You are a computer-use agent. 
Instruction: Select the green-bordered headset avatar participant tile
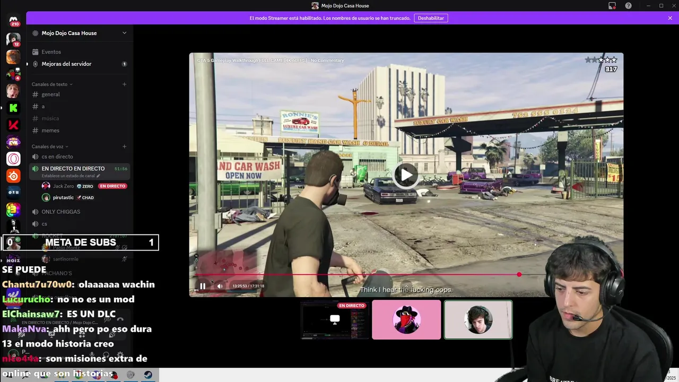tap(478, 320)
